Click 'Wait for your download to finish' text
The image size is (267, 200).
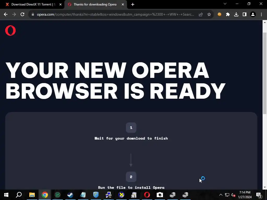click(x=131, y=138)
